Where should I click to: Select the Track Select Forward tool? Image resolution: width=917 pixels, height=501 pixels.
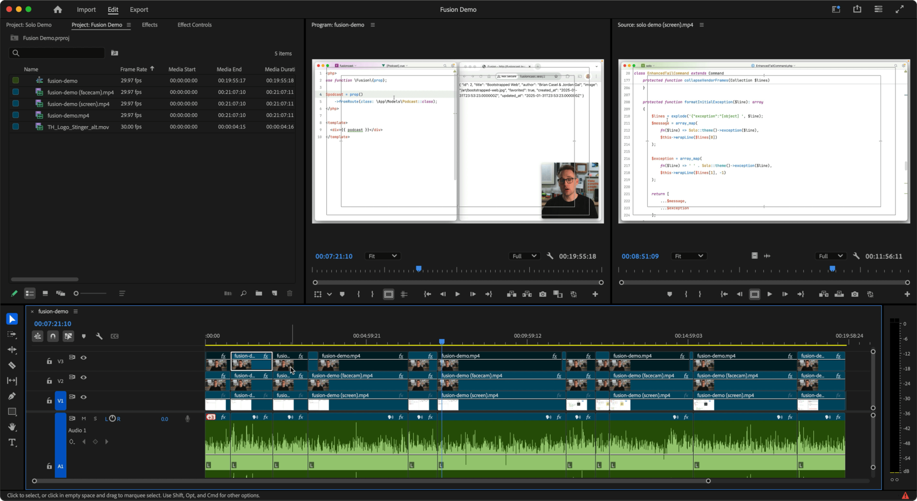(12, 334)
